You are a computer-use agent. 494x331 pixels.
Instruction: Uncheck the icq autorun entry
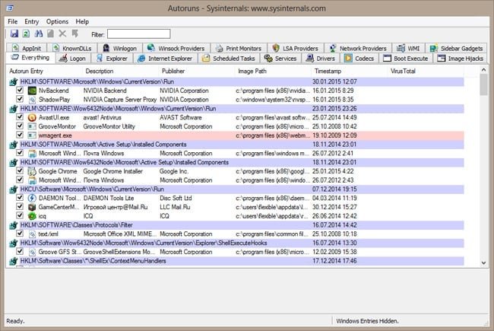pos(20,216)
